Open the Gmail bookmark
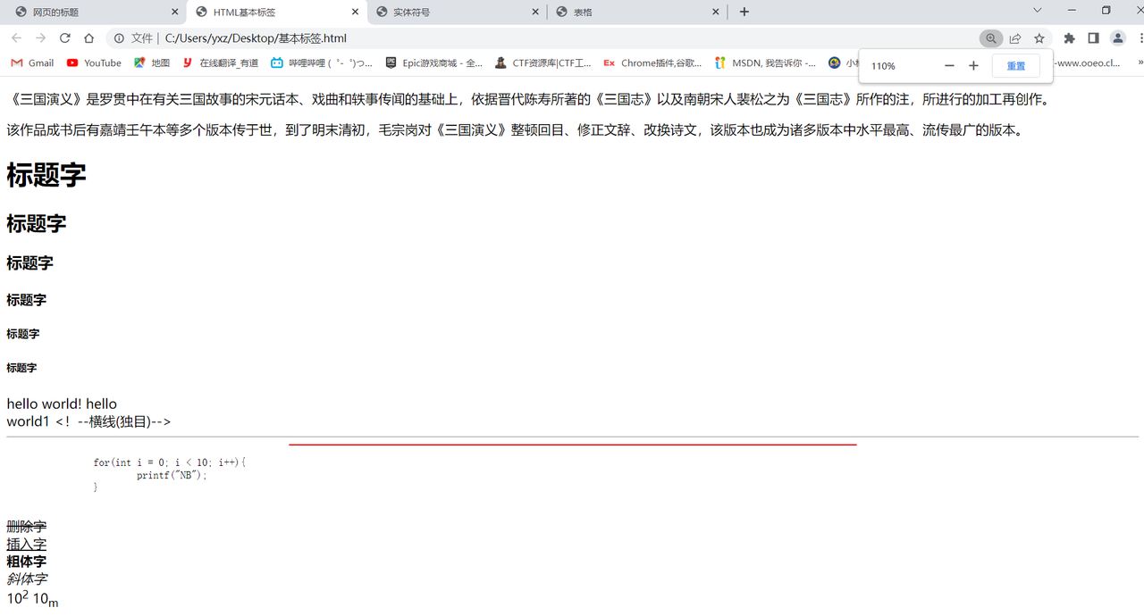Viewport: 1144px width, 616px height. coord(32,63)
